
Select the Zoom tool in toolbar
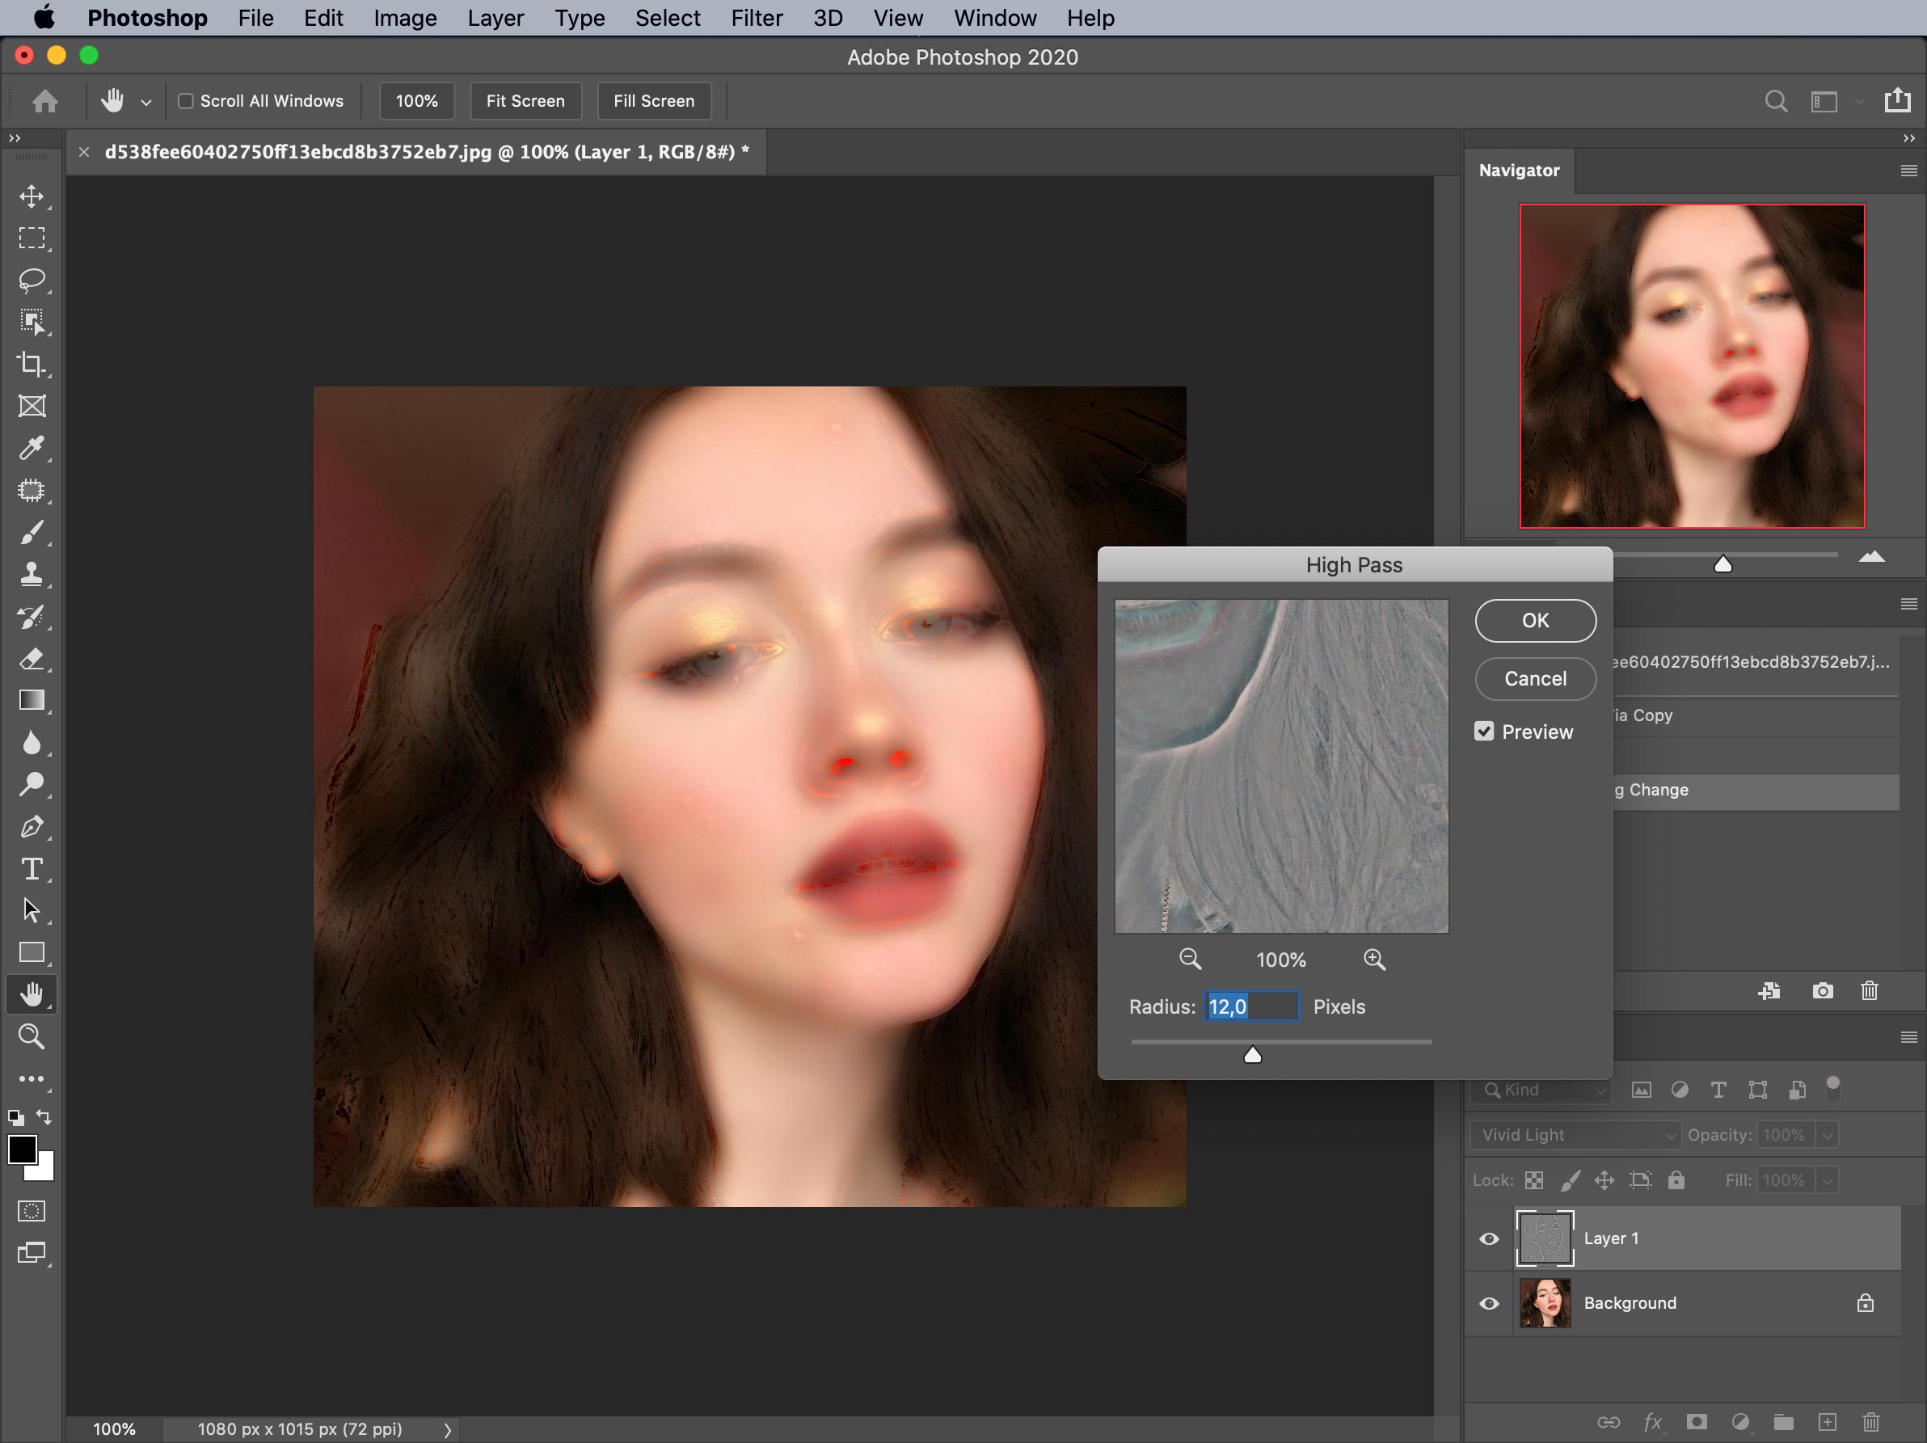[32, 1036]
